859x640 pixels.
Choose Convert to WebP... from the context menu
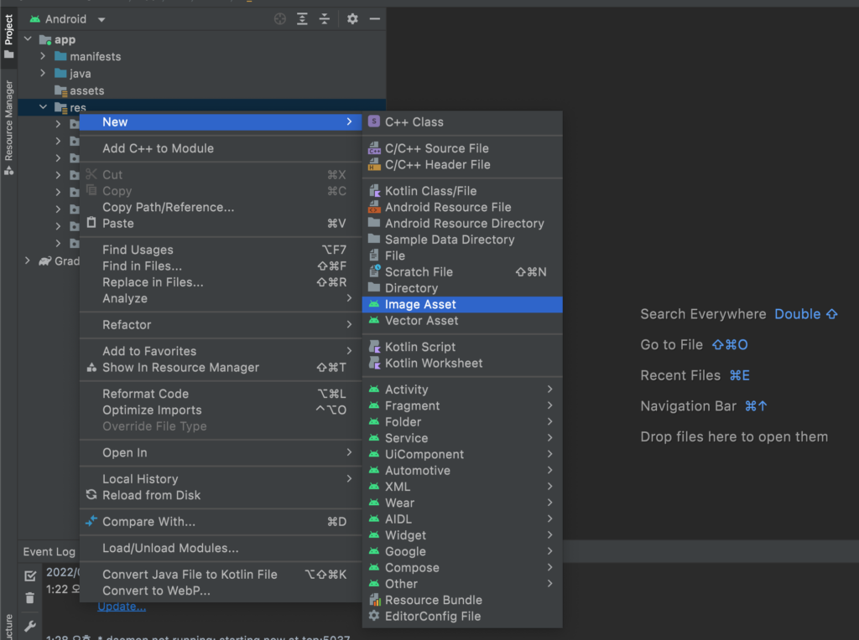(x=156, y=591)
